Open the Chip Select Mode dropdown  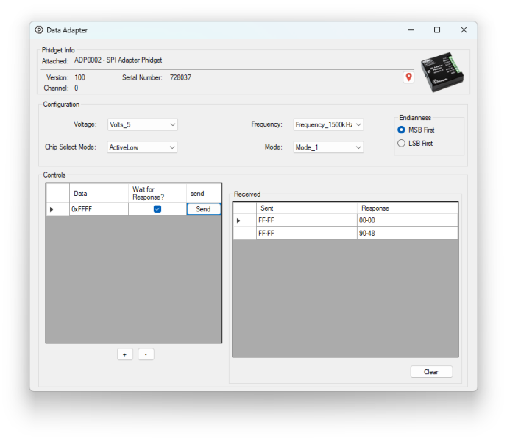pyautogui.click(x=143, y=147)
